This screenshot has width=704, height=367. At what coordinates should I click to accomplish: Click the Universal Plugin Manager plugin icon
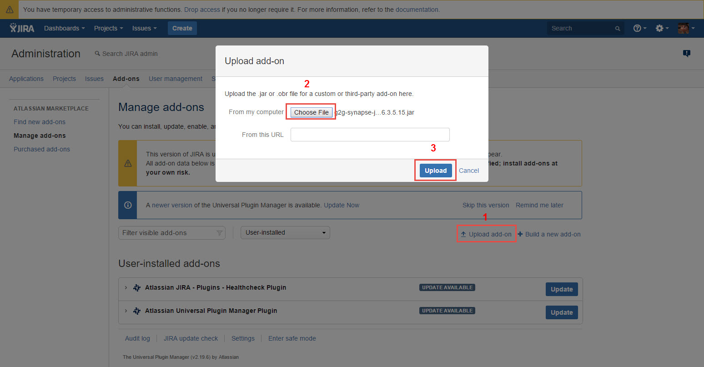tap(136, 311)
